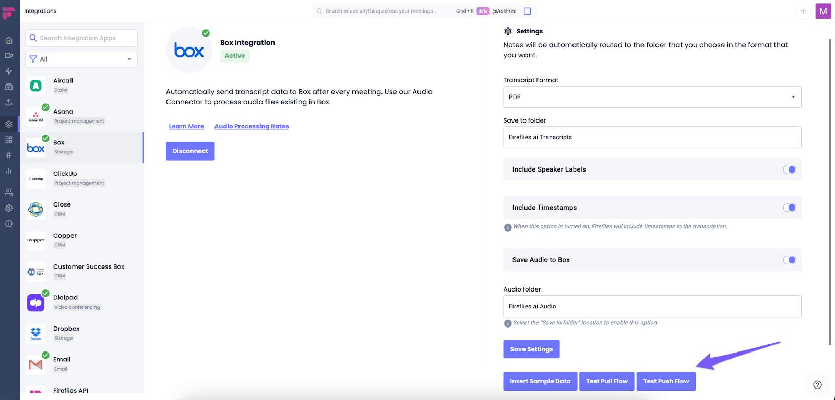Screen dimensions: 835x400
Task: Open the team members icon
Action: tap(9, 192)
